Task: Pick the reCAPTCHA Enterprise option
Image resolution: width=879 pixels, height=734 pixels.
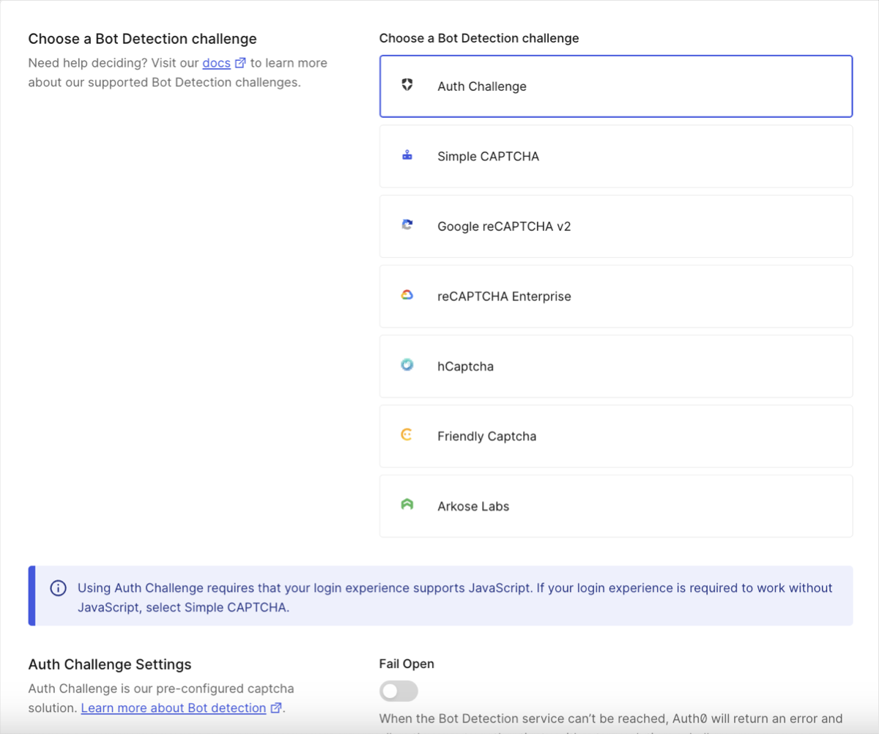Action: 616,296
